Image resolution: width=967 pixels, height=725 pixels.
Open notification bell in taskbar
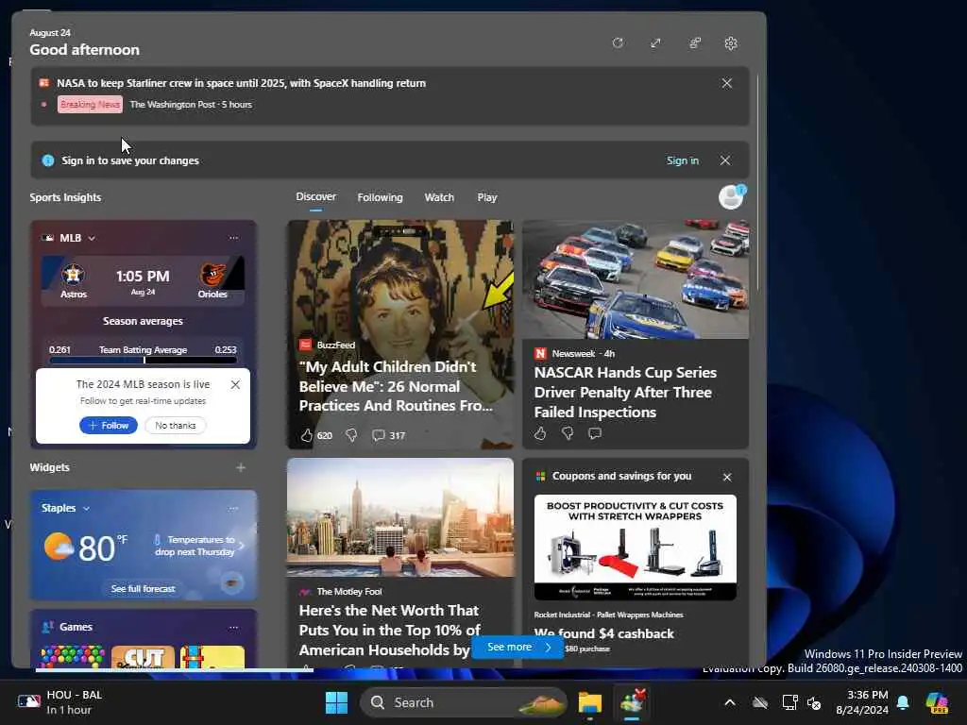[x=903, y=702]
